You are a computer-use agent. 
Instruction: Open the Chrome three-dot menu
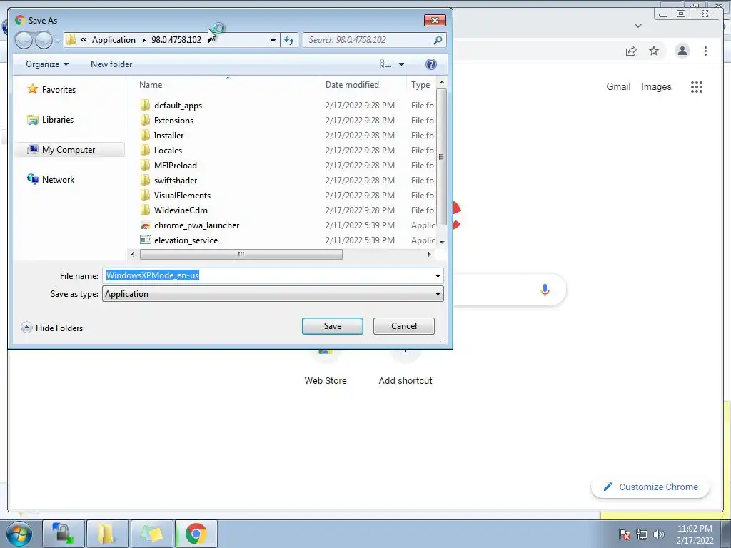click(x=705, y=51)
